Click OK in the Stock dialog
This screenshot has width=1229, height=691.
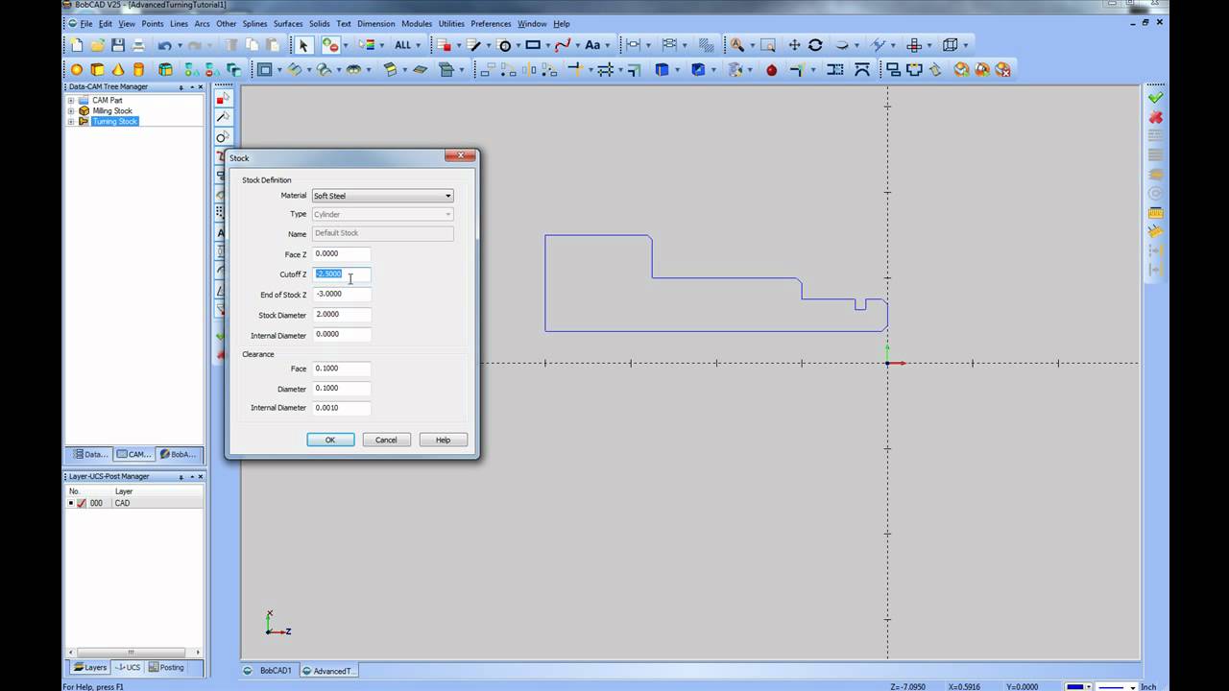coord(330,440)
